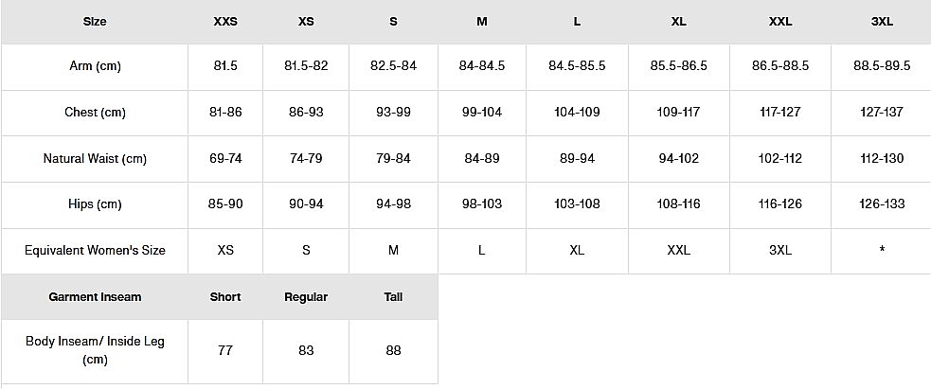
Task: Click the Short inseam value 77
Action: point(225,350)
